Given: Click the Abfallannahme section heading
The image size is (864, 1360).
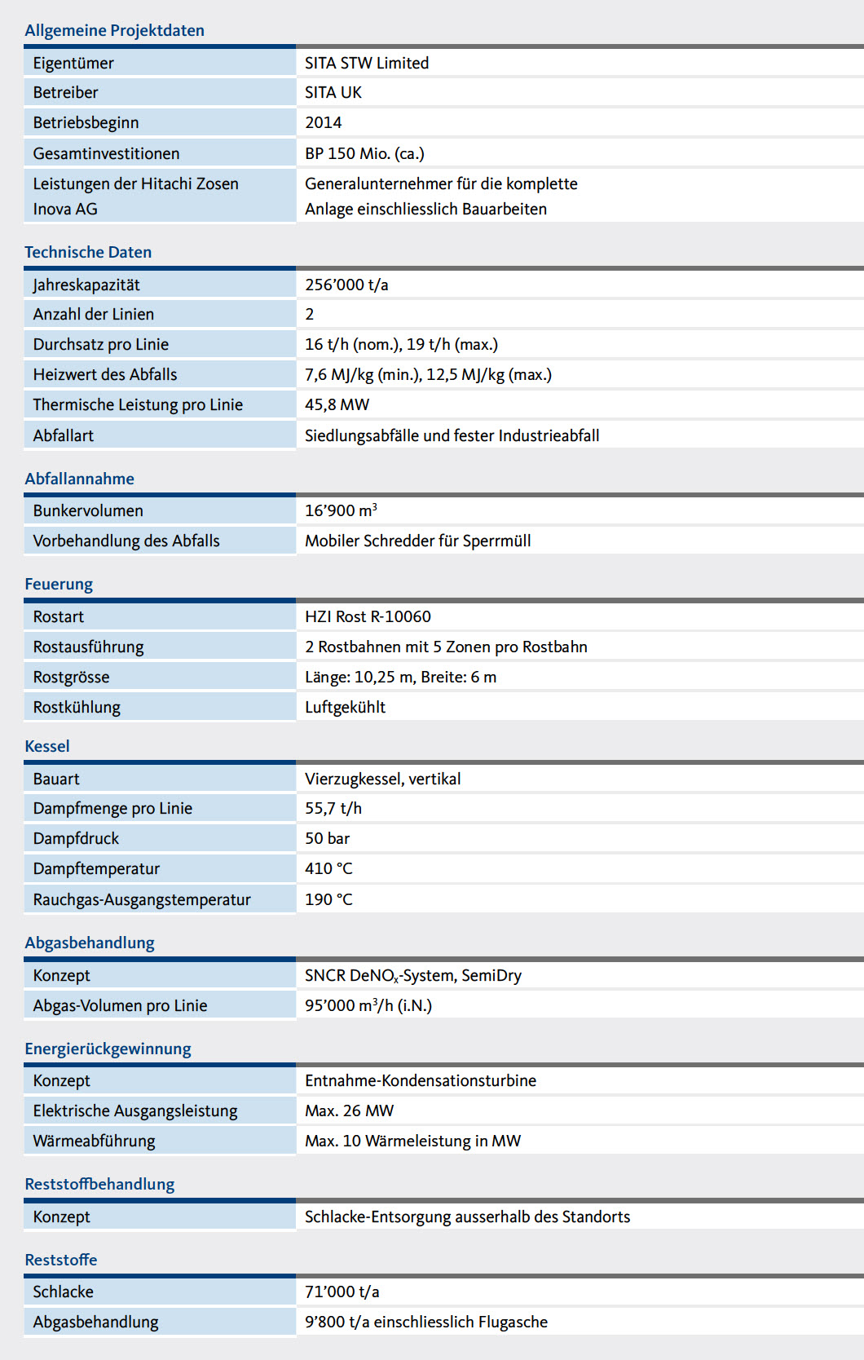Looking at the screenshot, I should [x=79, y=479].
